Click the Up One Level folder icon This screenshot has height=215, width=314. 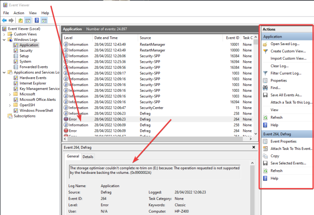(x=20, y=20)
